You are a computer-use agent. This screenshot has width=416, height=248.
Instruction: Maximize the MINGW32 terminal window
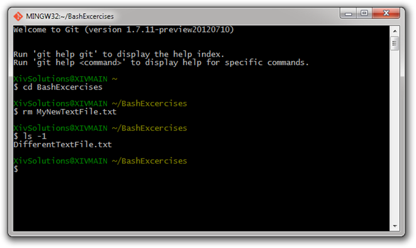(x=364, y=13)
